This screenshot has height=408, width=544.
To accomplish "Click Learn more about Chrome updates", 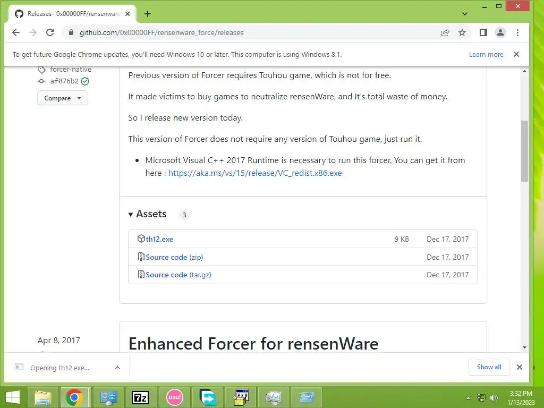I will click(486, 55).
